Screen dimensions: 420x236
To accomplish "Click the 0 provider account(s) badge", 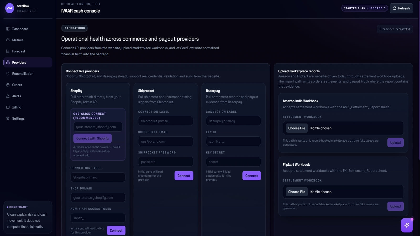I will click(395, 29).
